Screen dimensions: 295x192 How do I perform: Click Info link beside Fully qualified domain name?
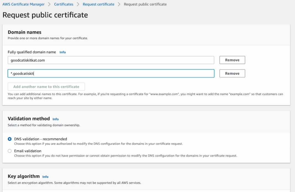pyautogui.click(x=62, y=52)
